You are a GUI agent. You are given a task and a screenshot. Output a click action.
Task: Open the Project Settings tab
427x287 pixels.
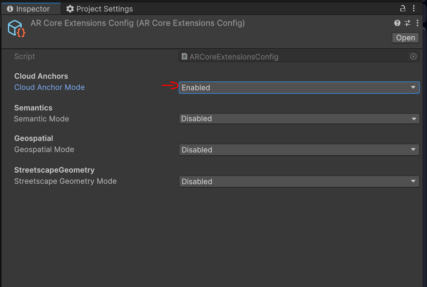(99, 9)
